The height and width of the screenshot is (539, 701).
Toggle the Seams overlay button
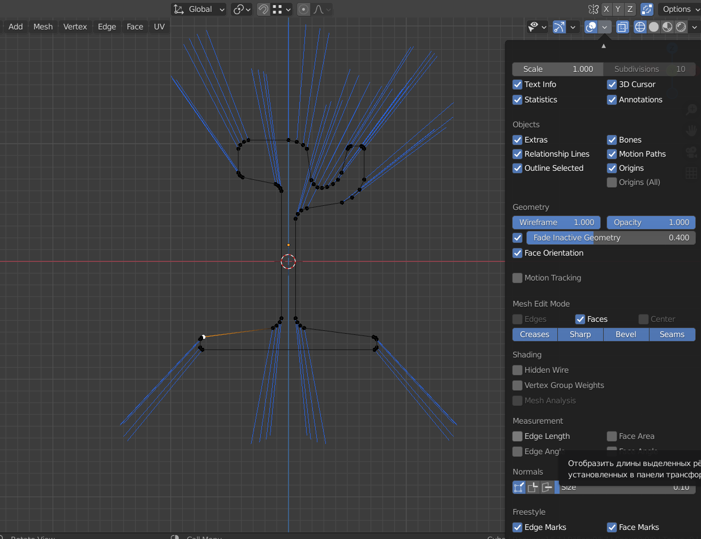[672, 334]
